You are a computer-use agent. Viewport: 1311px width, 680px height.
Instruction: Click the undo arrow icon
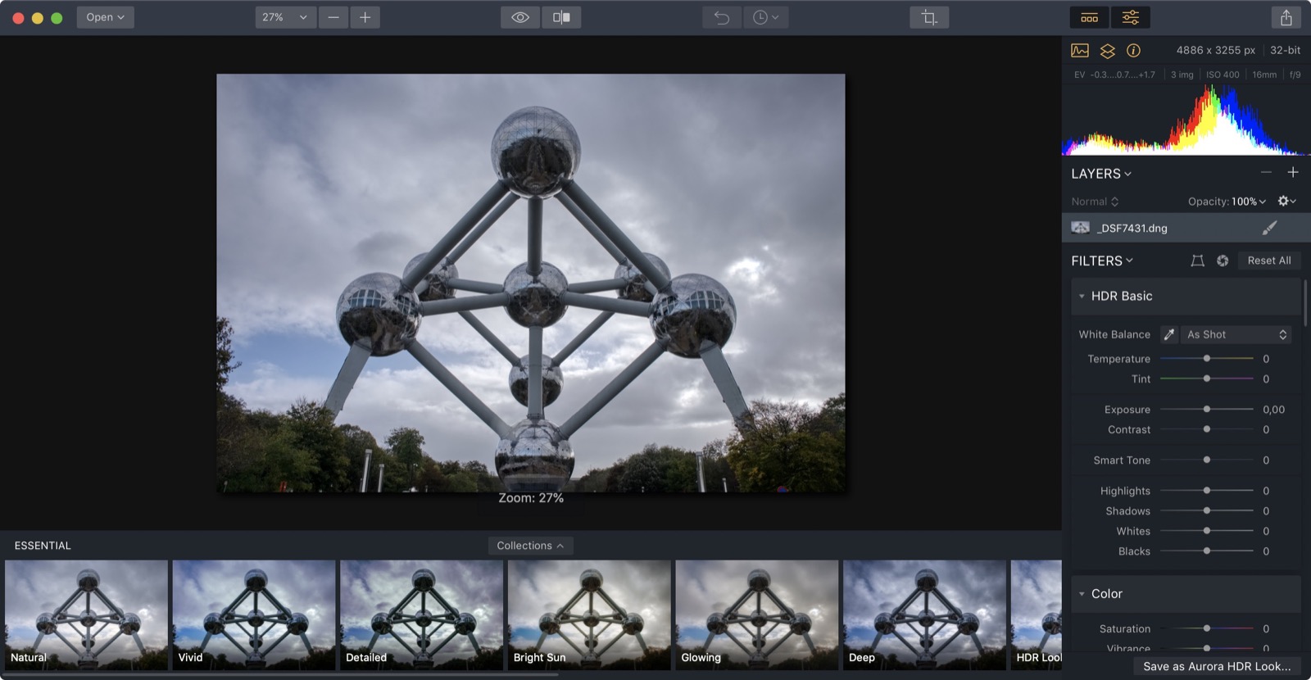coord(721,17)
